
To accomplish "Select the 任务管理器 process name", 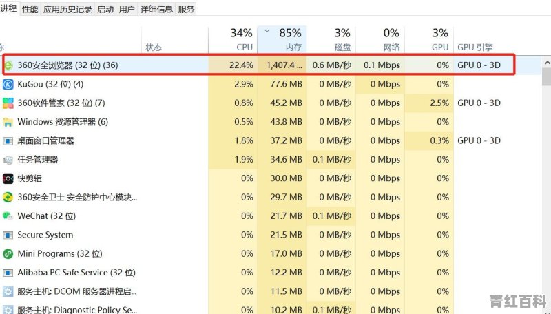I will pos(38,160).
